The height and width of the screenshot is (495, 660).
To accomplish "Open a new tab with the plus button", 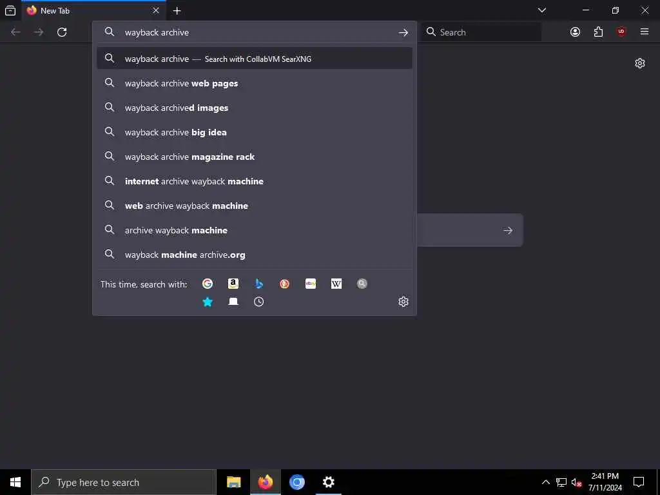I will point(177,10).
